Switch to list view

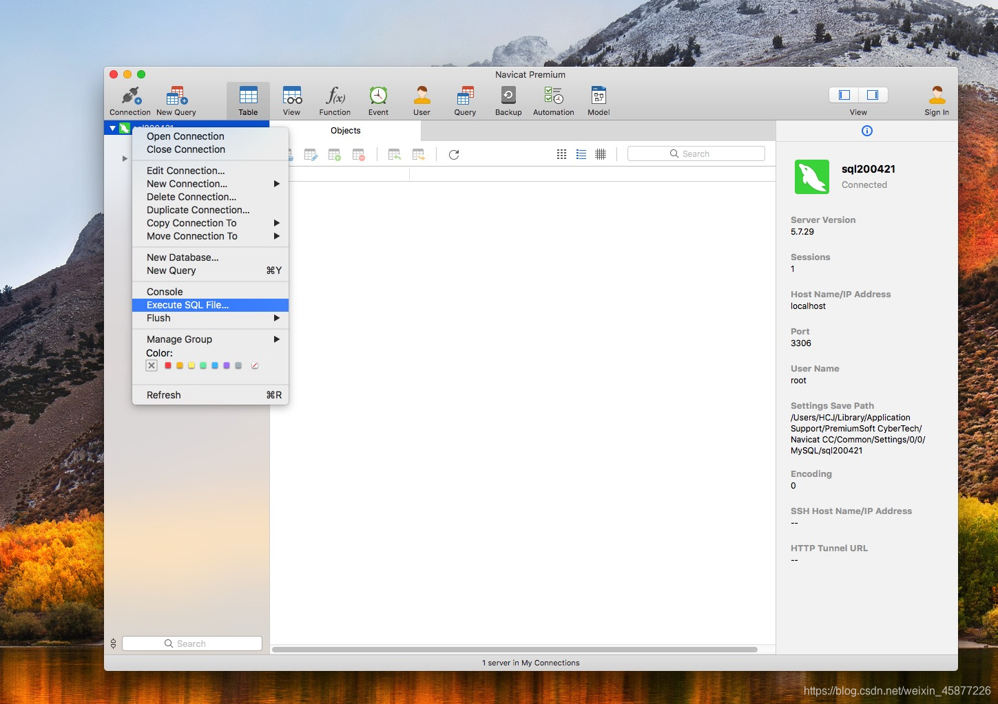point(581,154)
